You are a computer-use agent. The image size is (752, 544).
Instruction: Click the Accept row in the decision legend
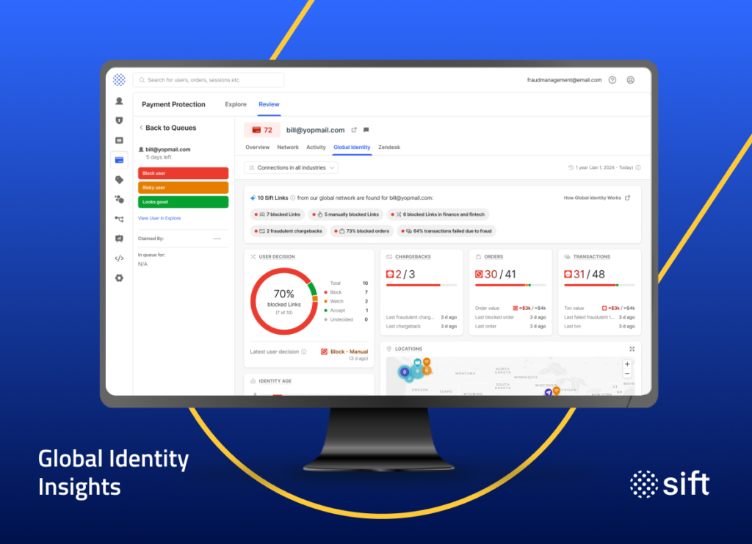[347, 311]
